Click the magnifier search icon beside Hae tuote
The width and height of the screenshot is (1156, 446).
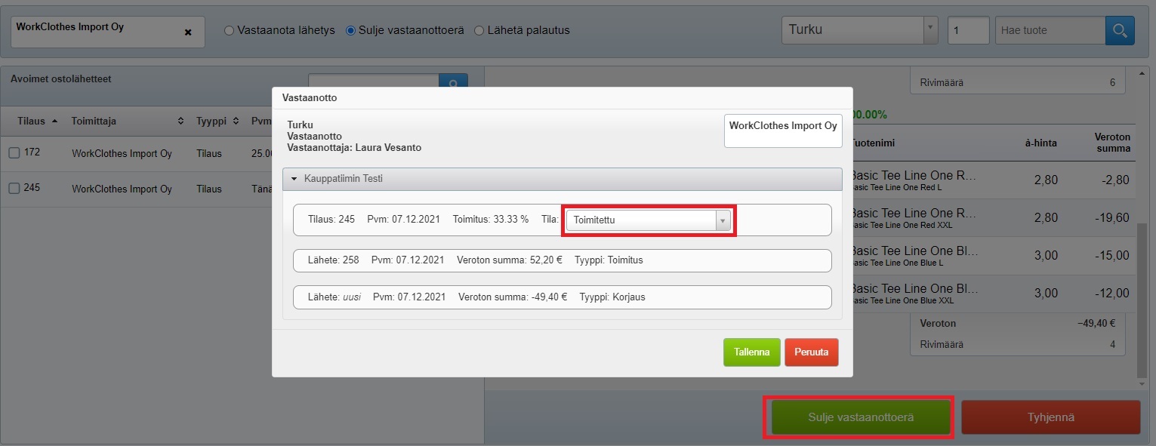point(1120,31)
